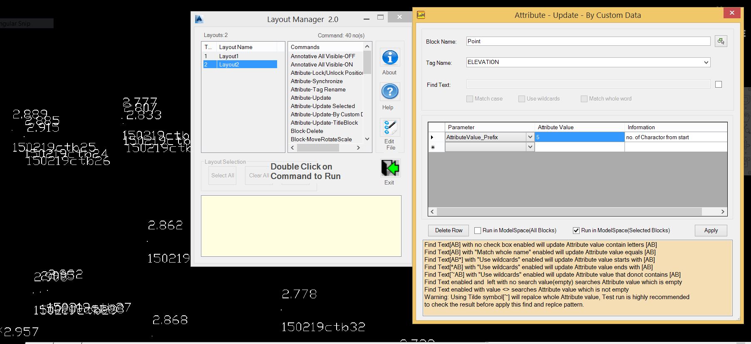
Task: Select the Annotative All Visible-ON command
Action: [322, 64]
